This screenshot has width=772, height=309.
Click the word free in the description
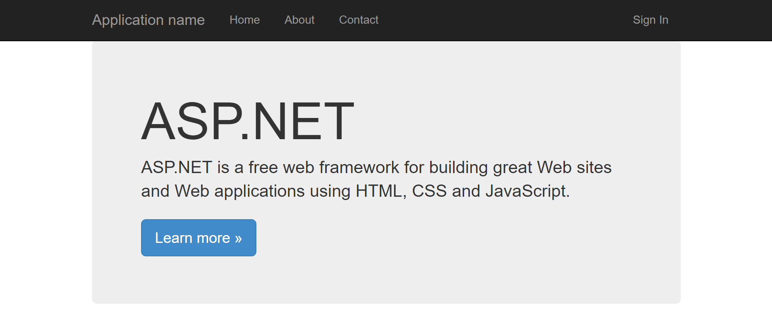[263, 167]
